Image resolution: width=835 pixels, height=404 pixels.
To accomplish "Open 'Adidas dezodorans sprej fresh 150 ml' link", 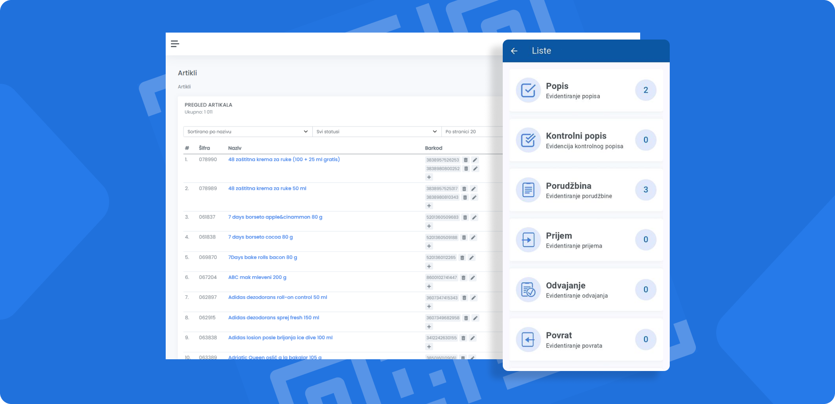I will (274, 318).
